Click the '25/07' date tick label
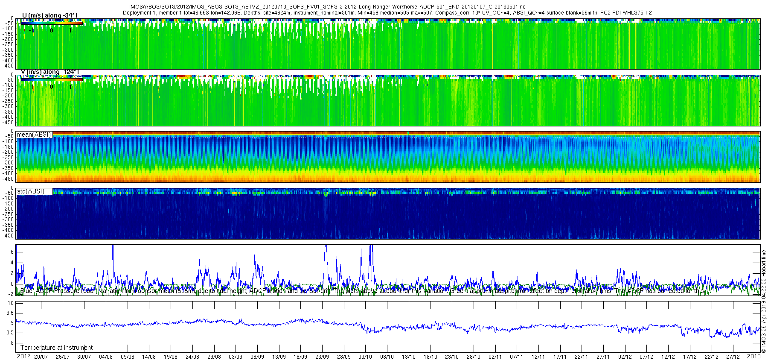 click(x=62, y=357)
